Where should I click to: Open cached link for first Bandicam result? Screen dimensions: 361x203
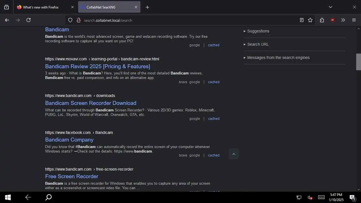click(214, 45)
